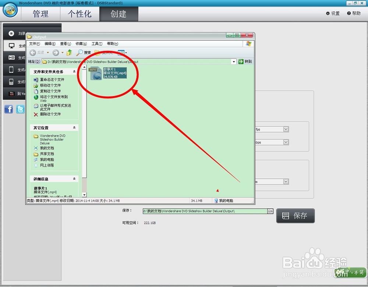Collapse the 其它位置 section
Image resolution: width=368 pixels, height=287 pixels.
(74, 127)
